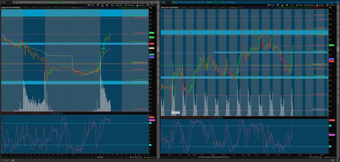Viewport: 340px width, 162px height.
Task: Click blue icon beside left symbol field
Action: [16, 2]
